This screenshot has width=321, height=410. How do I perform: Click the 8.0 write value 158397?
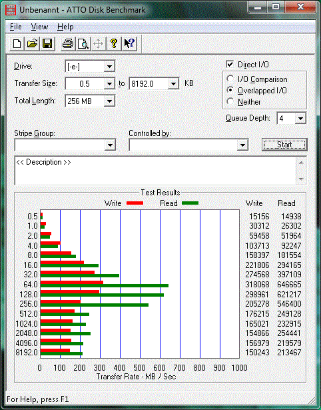click(257, 255)
